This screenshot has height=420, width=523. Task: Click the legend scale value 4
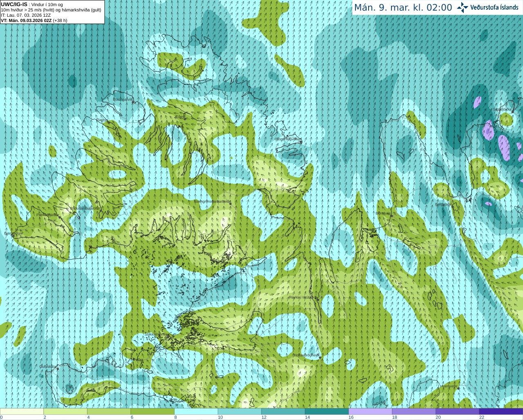click(x=88, y=417)
